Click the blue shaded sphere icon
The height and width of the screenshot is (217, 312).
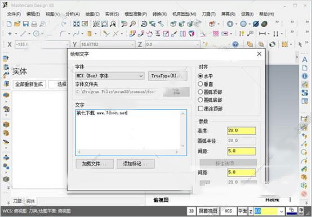[243, 24]
